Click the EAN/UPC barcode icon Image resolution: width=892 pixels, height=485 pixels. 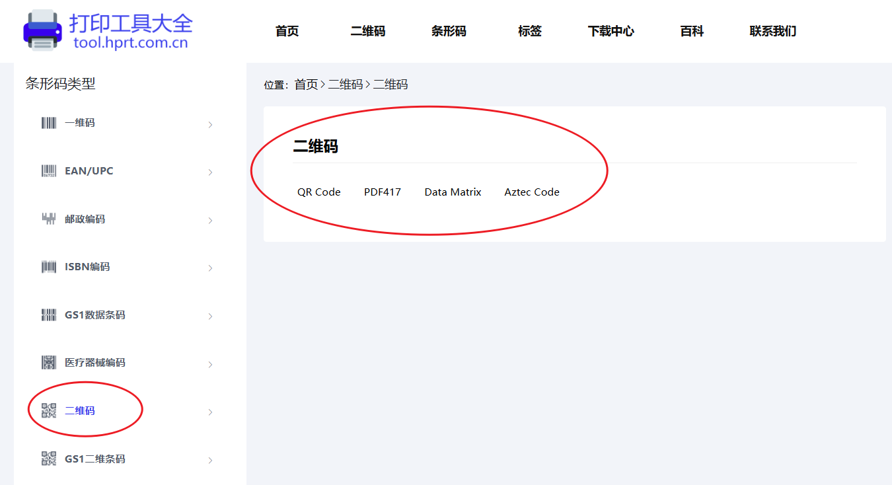tap(49, 171)
